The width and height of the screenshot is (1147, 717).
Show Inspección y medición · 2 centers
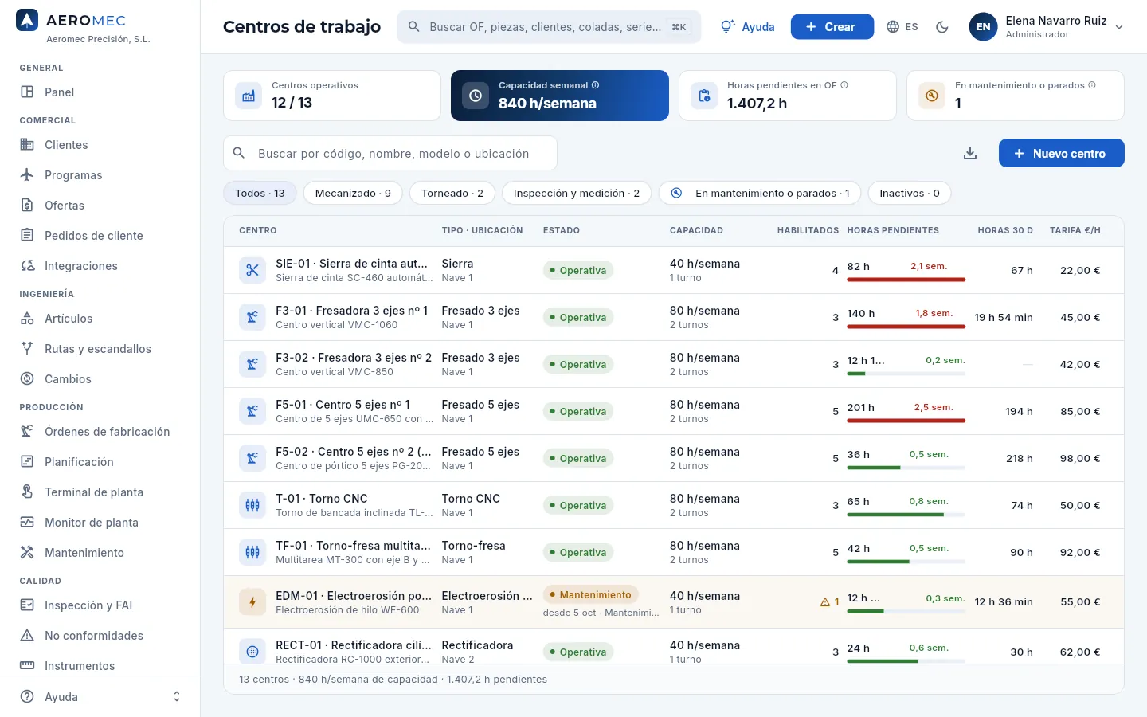point(577,193)
